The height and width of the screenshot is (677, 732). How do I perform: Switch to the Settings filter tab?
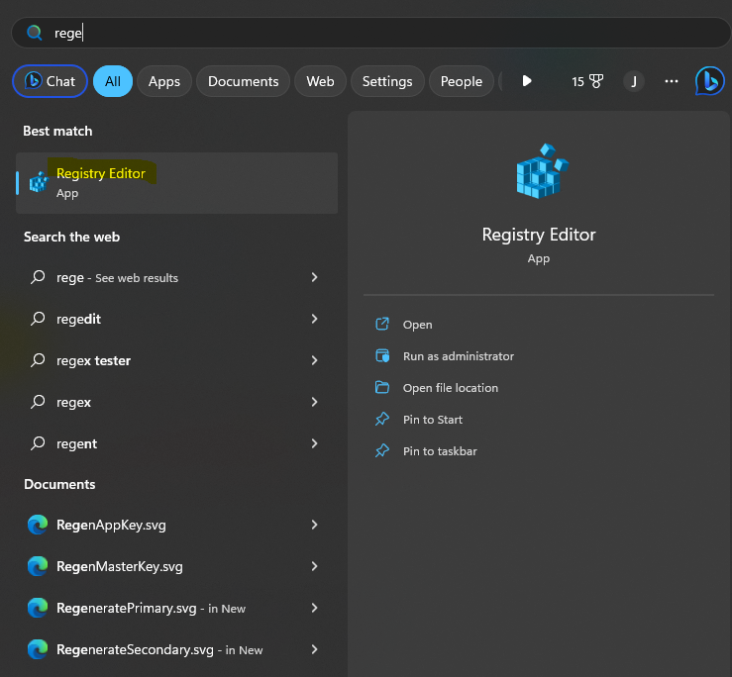pos(387,81)
